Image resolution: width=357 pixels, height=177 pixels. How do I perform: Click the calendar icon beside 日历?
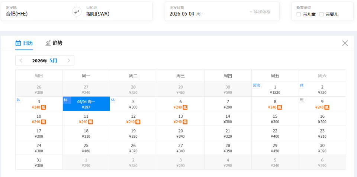coord(18,43)
